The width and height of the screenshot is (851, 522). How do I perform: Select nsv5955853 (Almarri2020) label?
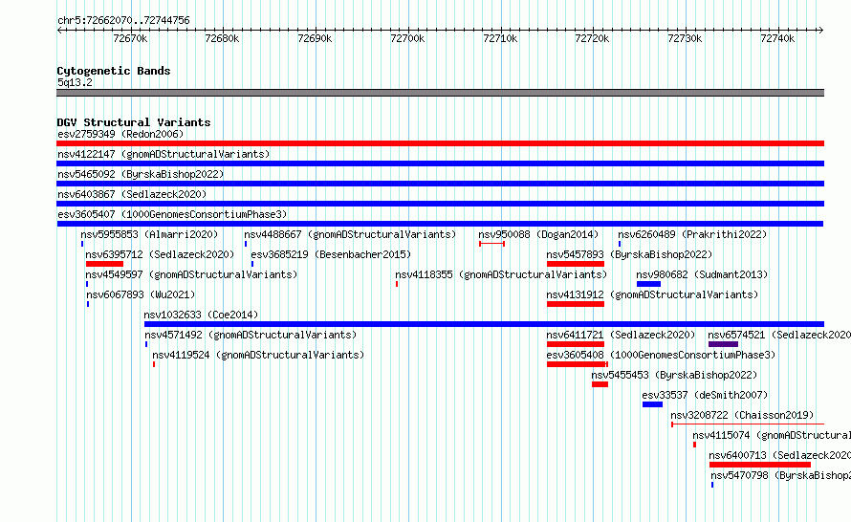point(149,234)
